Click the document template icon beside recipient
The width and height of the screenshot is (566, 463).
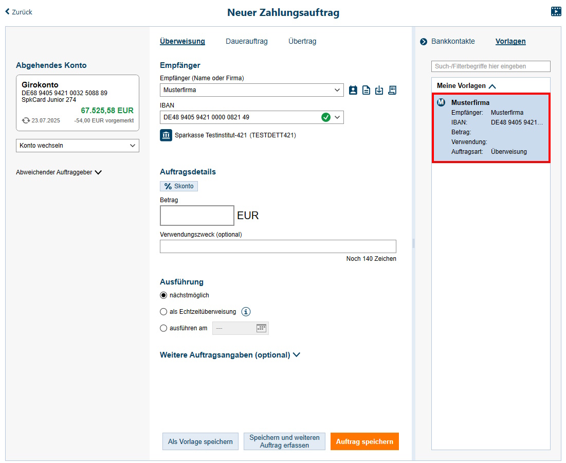click(x=366, y=91)
